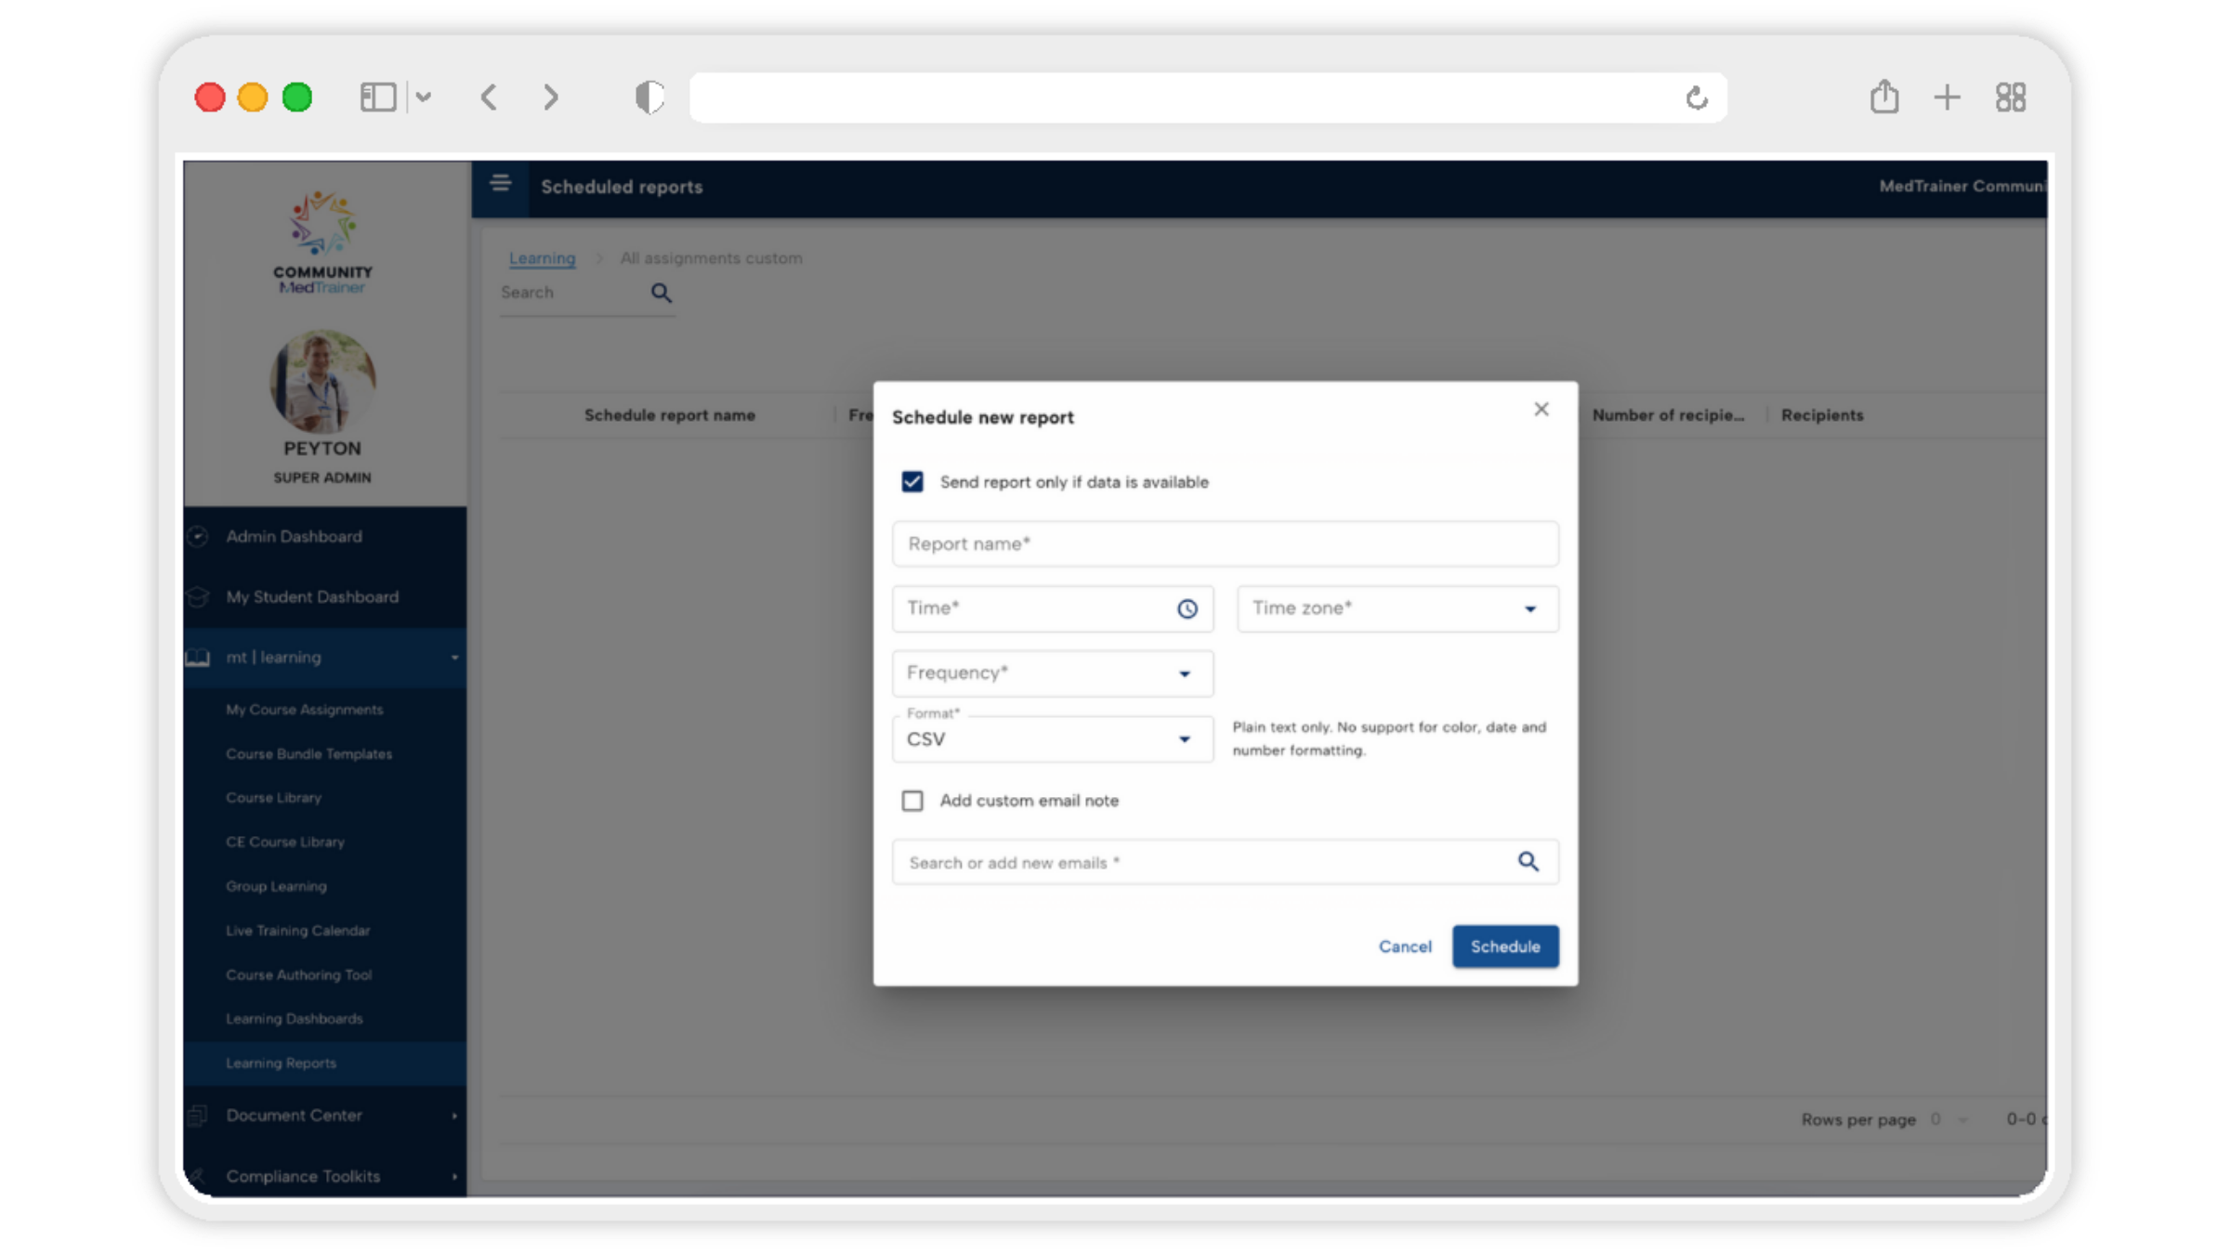Viewport: 2230px width, 1254px height.
Task: Click the Schedule button
Action: coord(1504,947)
